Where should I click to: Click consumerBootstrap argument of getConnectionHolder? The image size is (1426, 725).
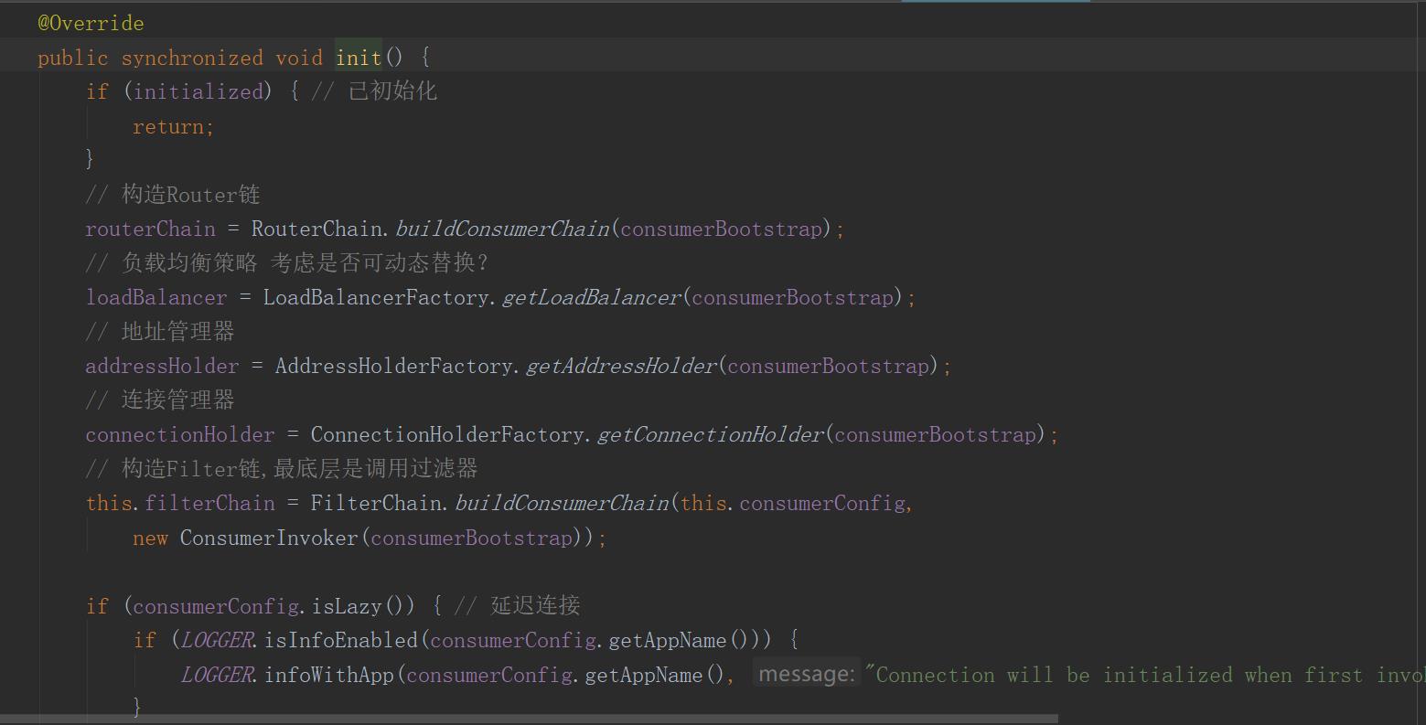[936, 434]
